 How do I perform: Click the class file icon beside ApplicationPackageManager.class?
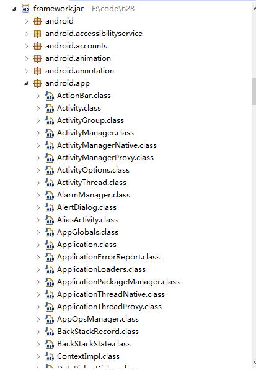[x=50, y=282]
